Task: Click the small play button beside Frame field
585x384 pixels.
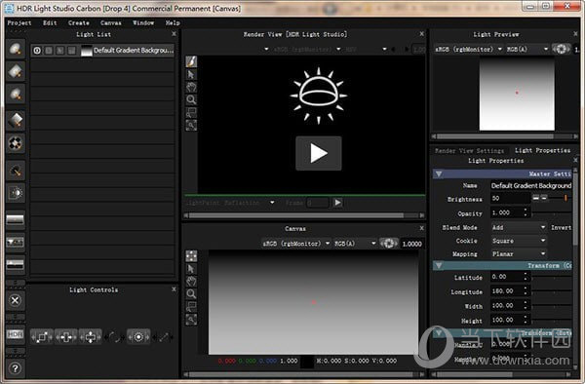Action: (x=337, y=203)
